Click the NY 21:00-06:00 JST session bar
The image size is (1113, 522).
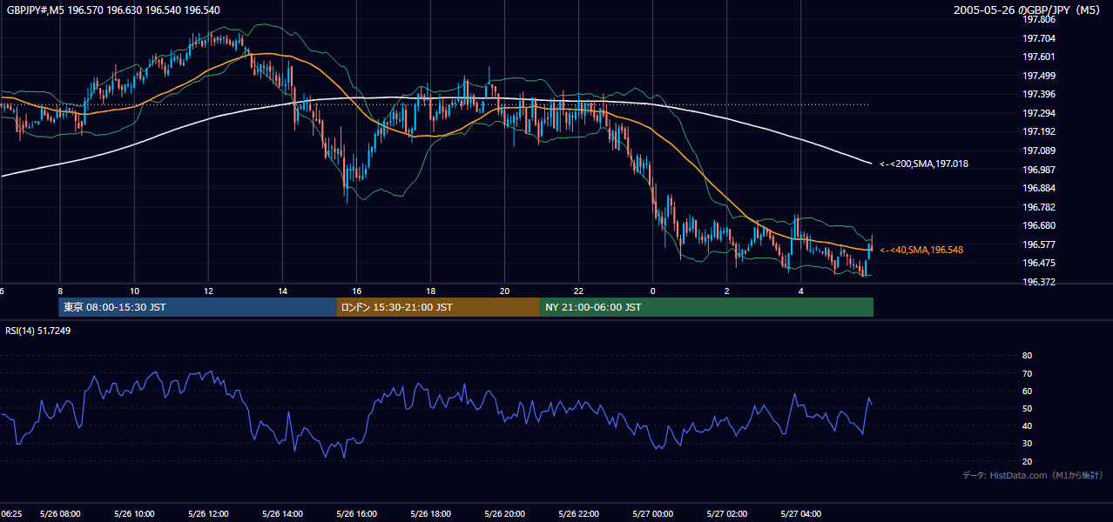(x=706, y=307)
